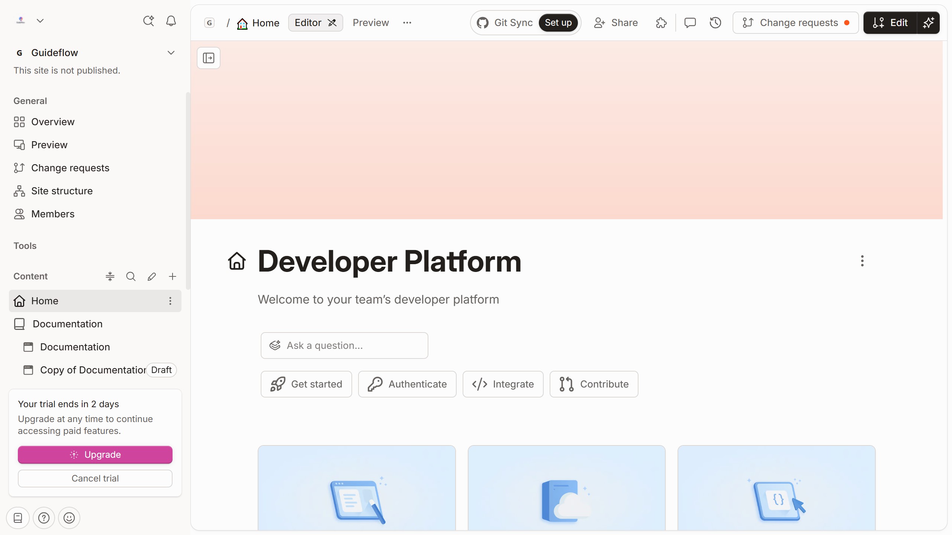Open the feedback smiley icon
Image resolution: width=952 pixels, height=535 pixels.
tap(69, 518)
